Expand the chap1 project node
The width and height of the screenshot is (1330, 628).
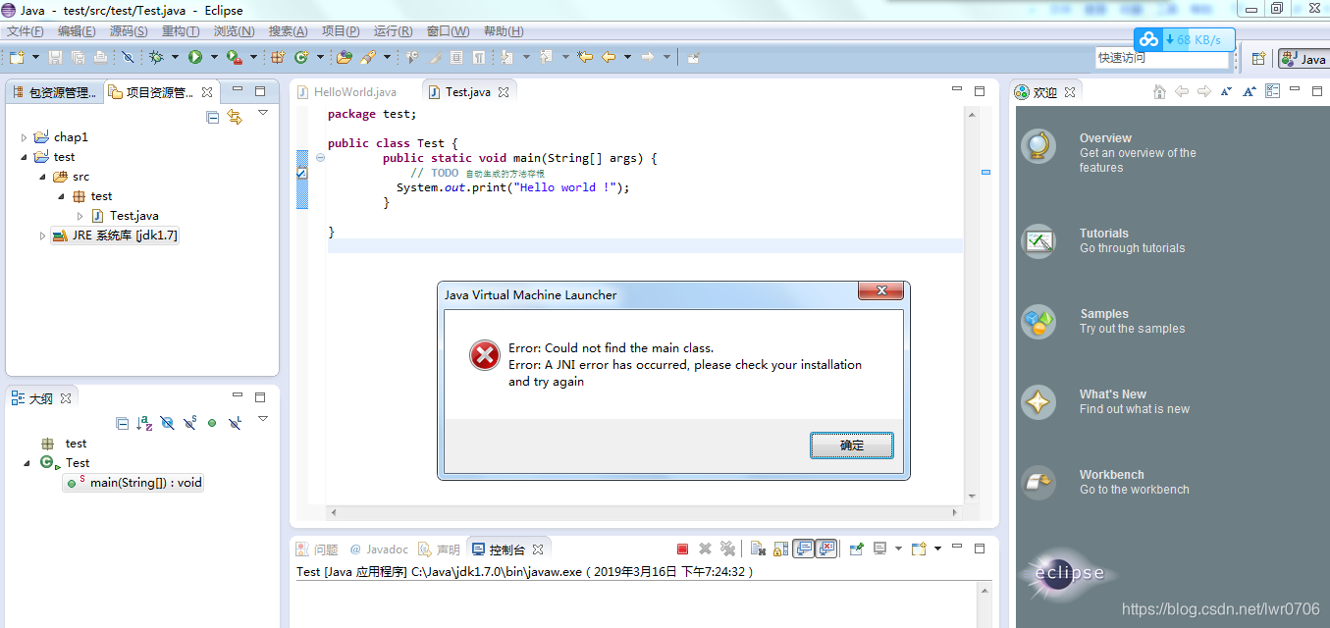[25, 137]
